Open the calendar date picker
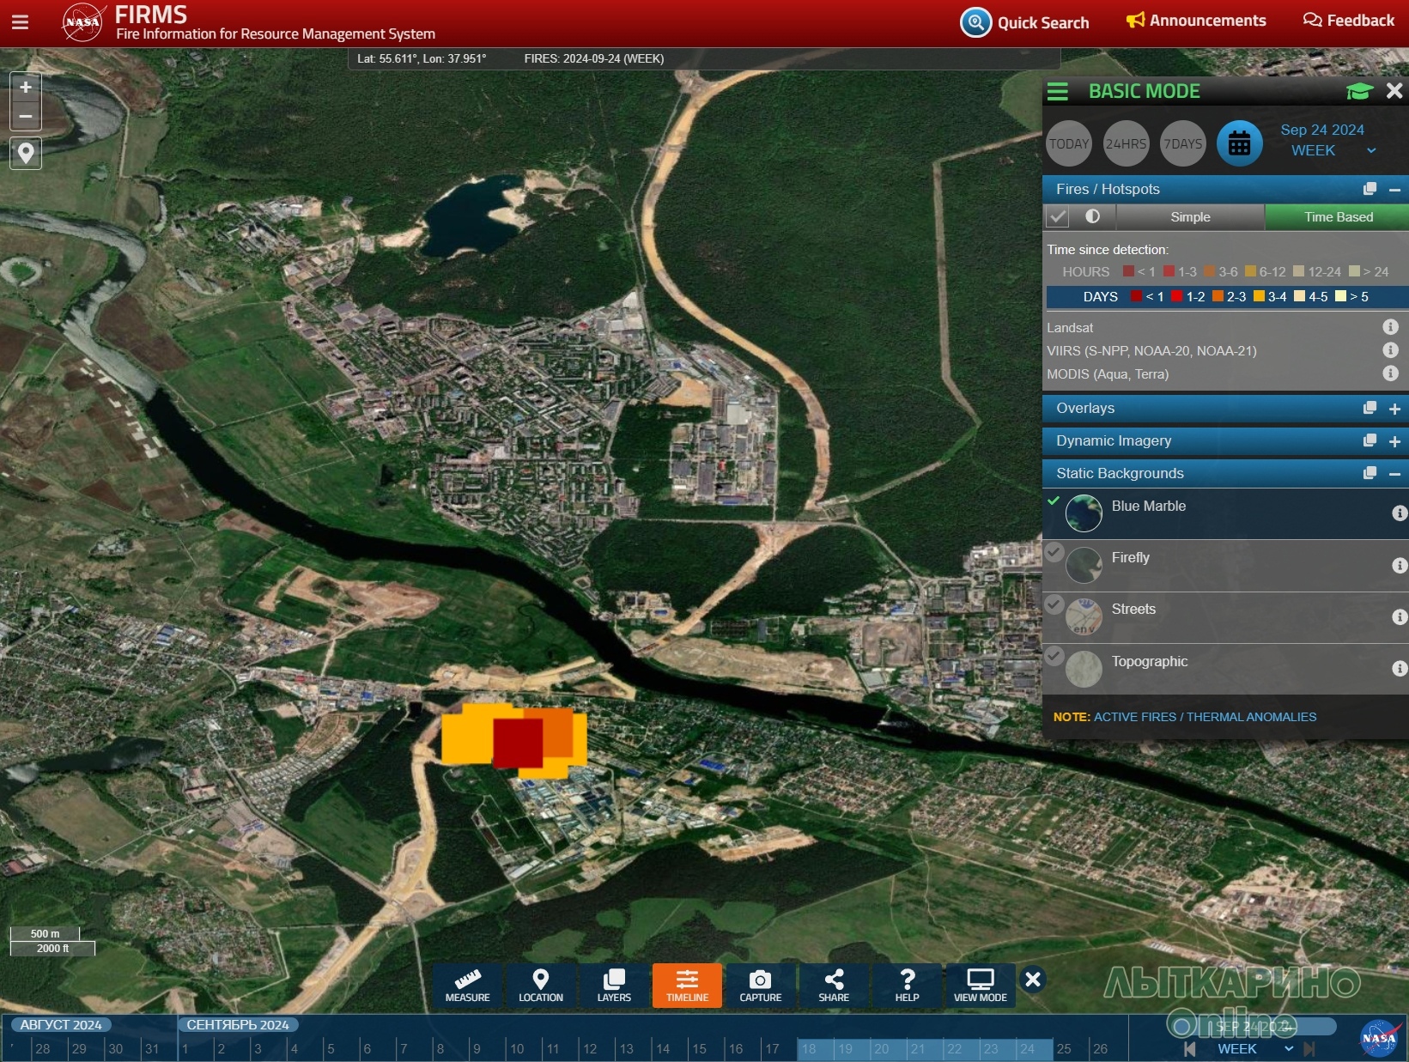This screenshot has width=1409, height=1062. 1239,144
